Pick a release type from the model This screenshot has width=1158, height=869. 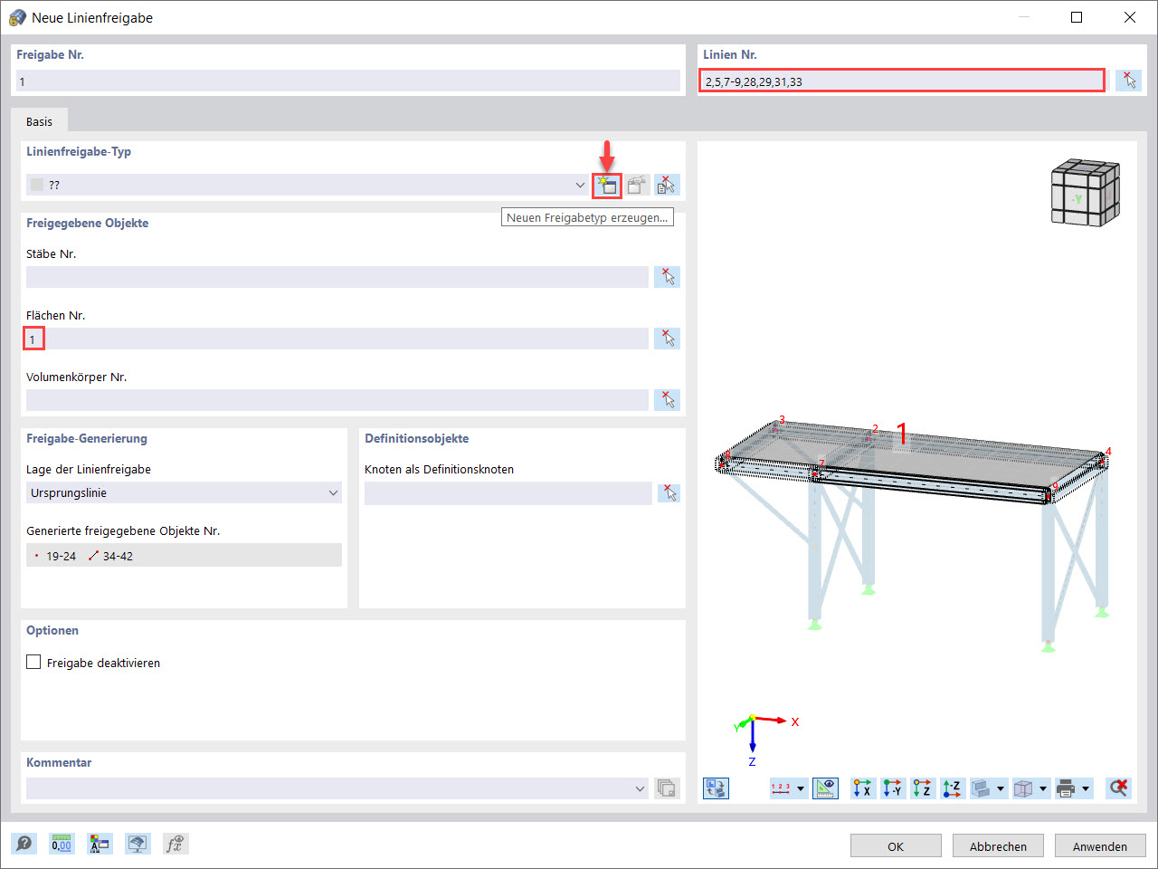click(667, 186)
